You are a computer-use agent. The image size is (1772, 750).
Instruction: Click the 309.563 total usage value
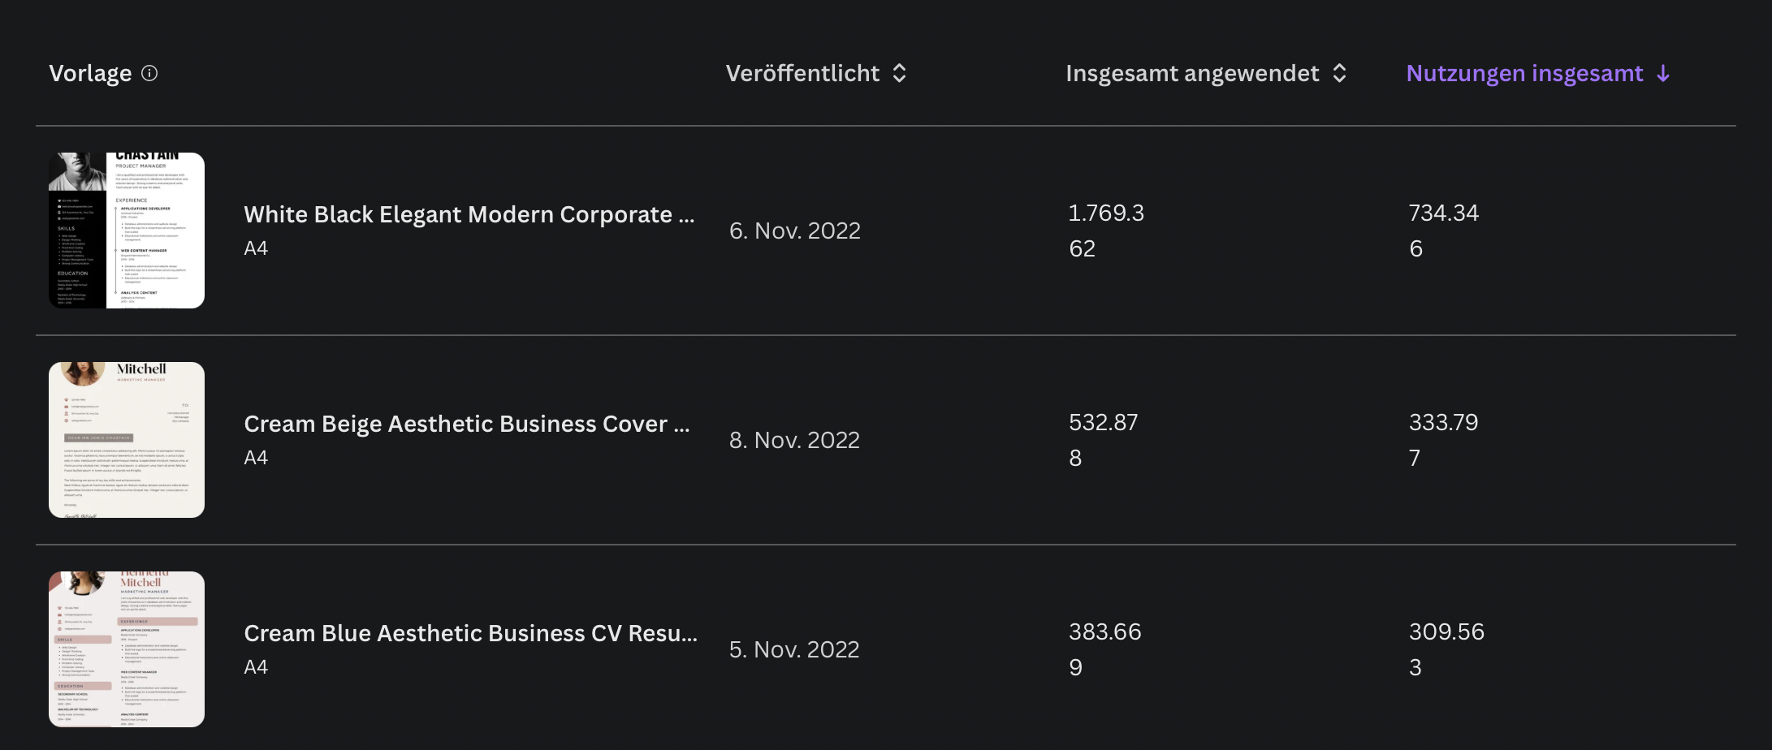click(1446, 649)
